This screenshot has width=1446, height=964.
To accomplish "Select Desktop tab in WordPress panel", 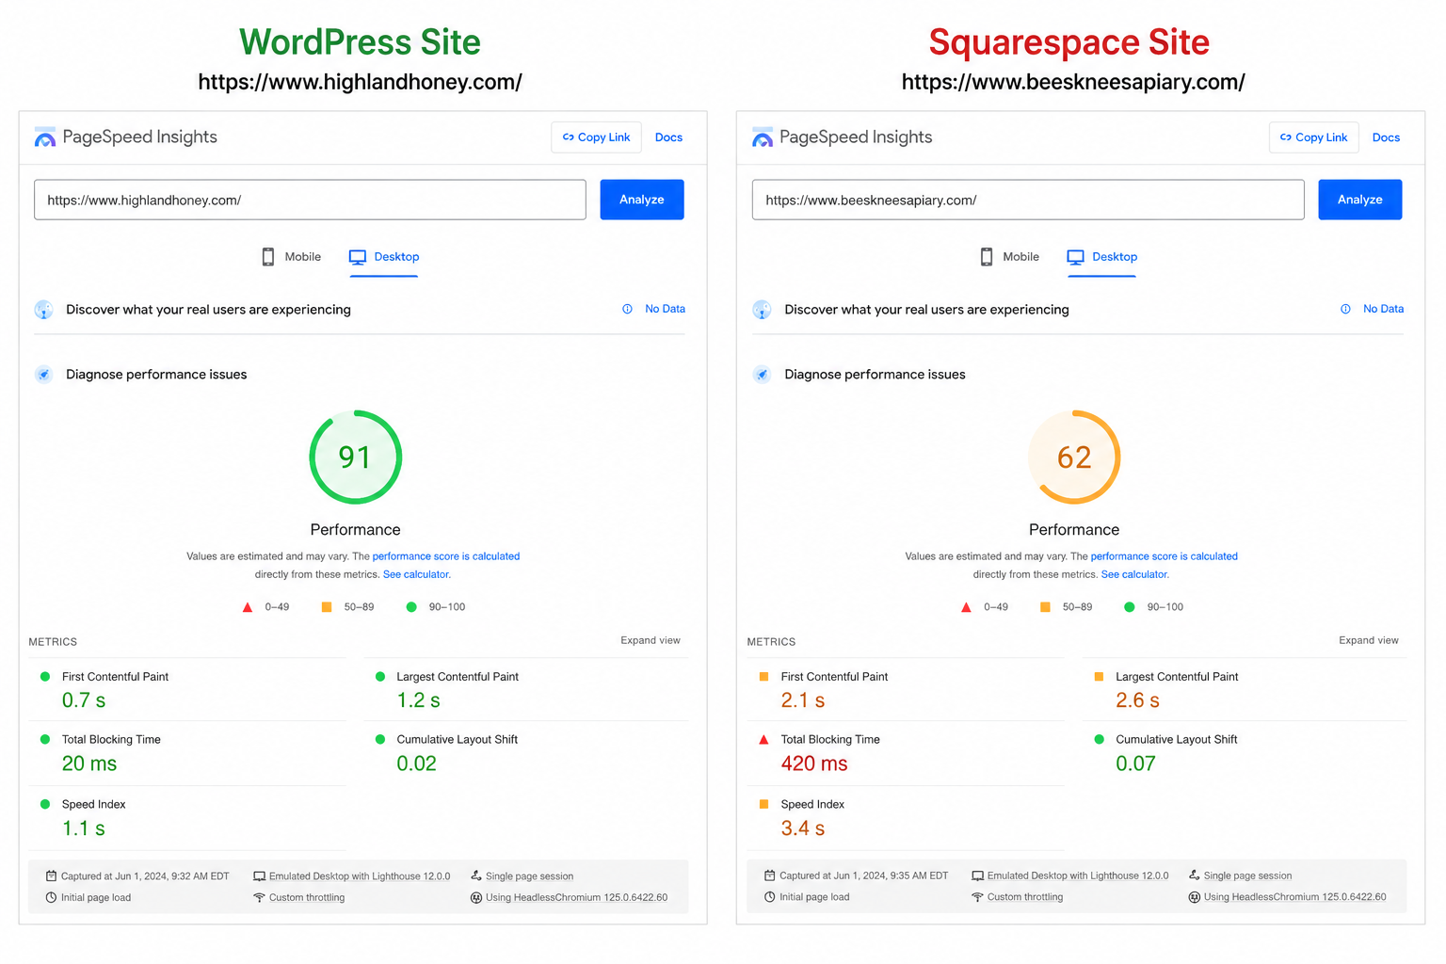I will coord(384,257).
